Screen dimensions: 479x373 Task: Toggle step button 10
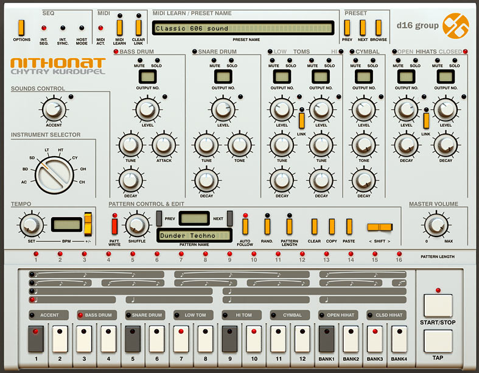(254, 339)
